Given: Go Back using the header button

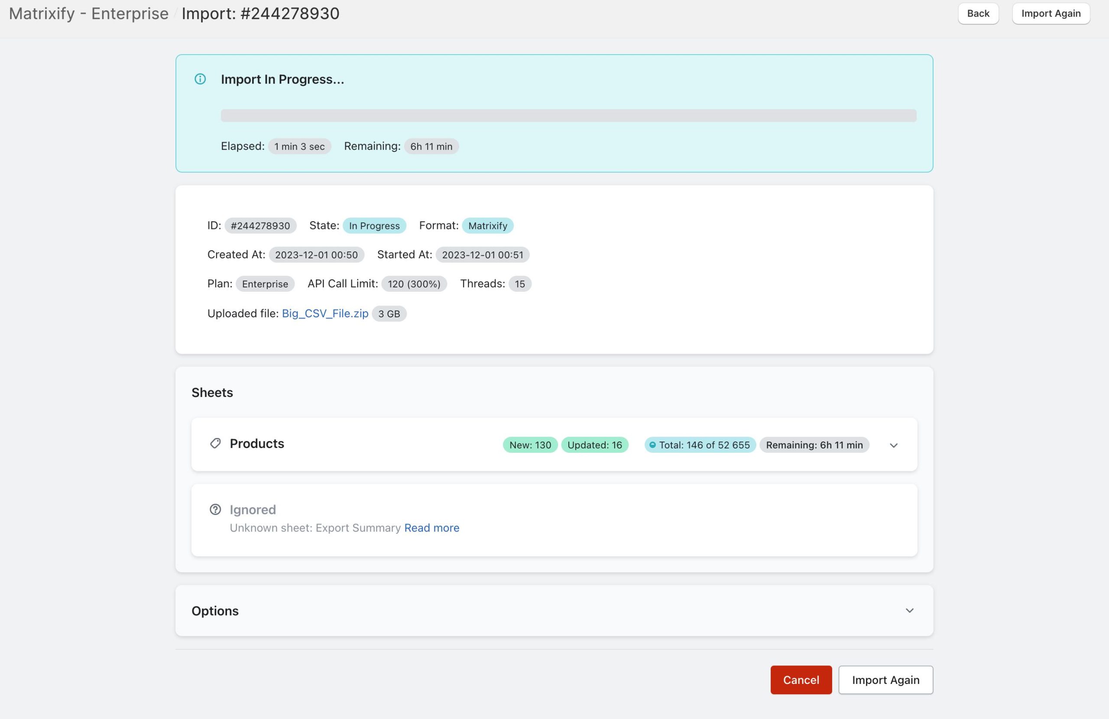Looking at the screenshot, I should pos(978,13).
